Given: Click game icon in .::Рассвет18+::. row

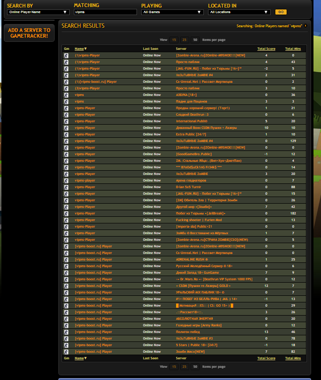Looking at the screenshot, I should [66, 312].
